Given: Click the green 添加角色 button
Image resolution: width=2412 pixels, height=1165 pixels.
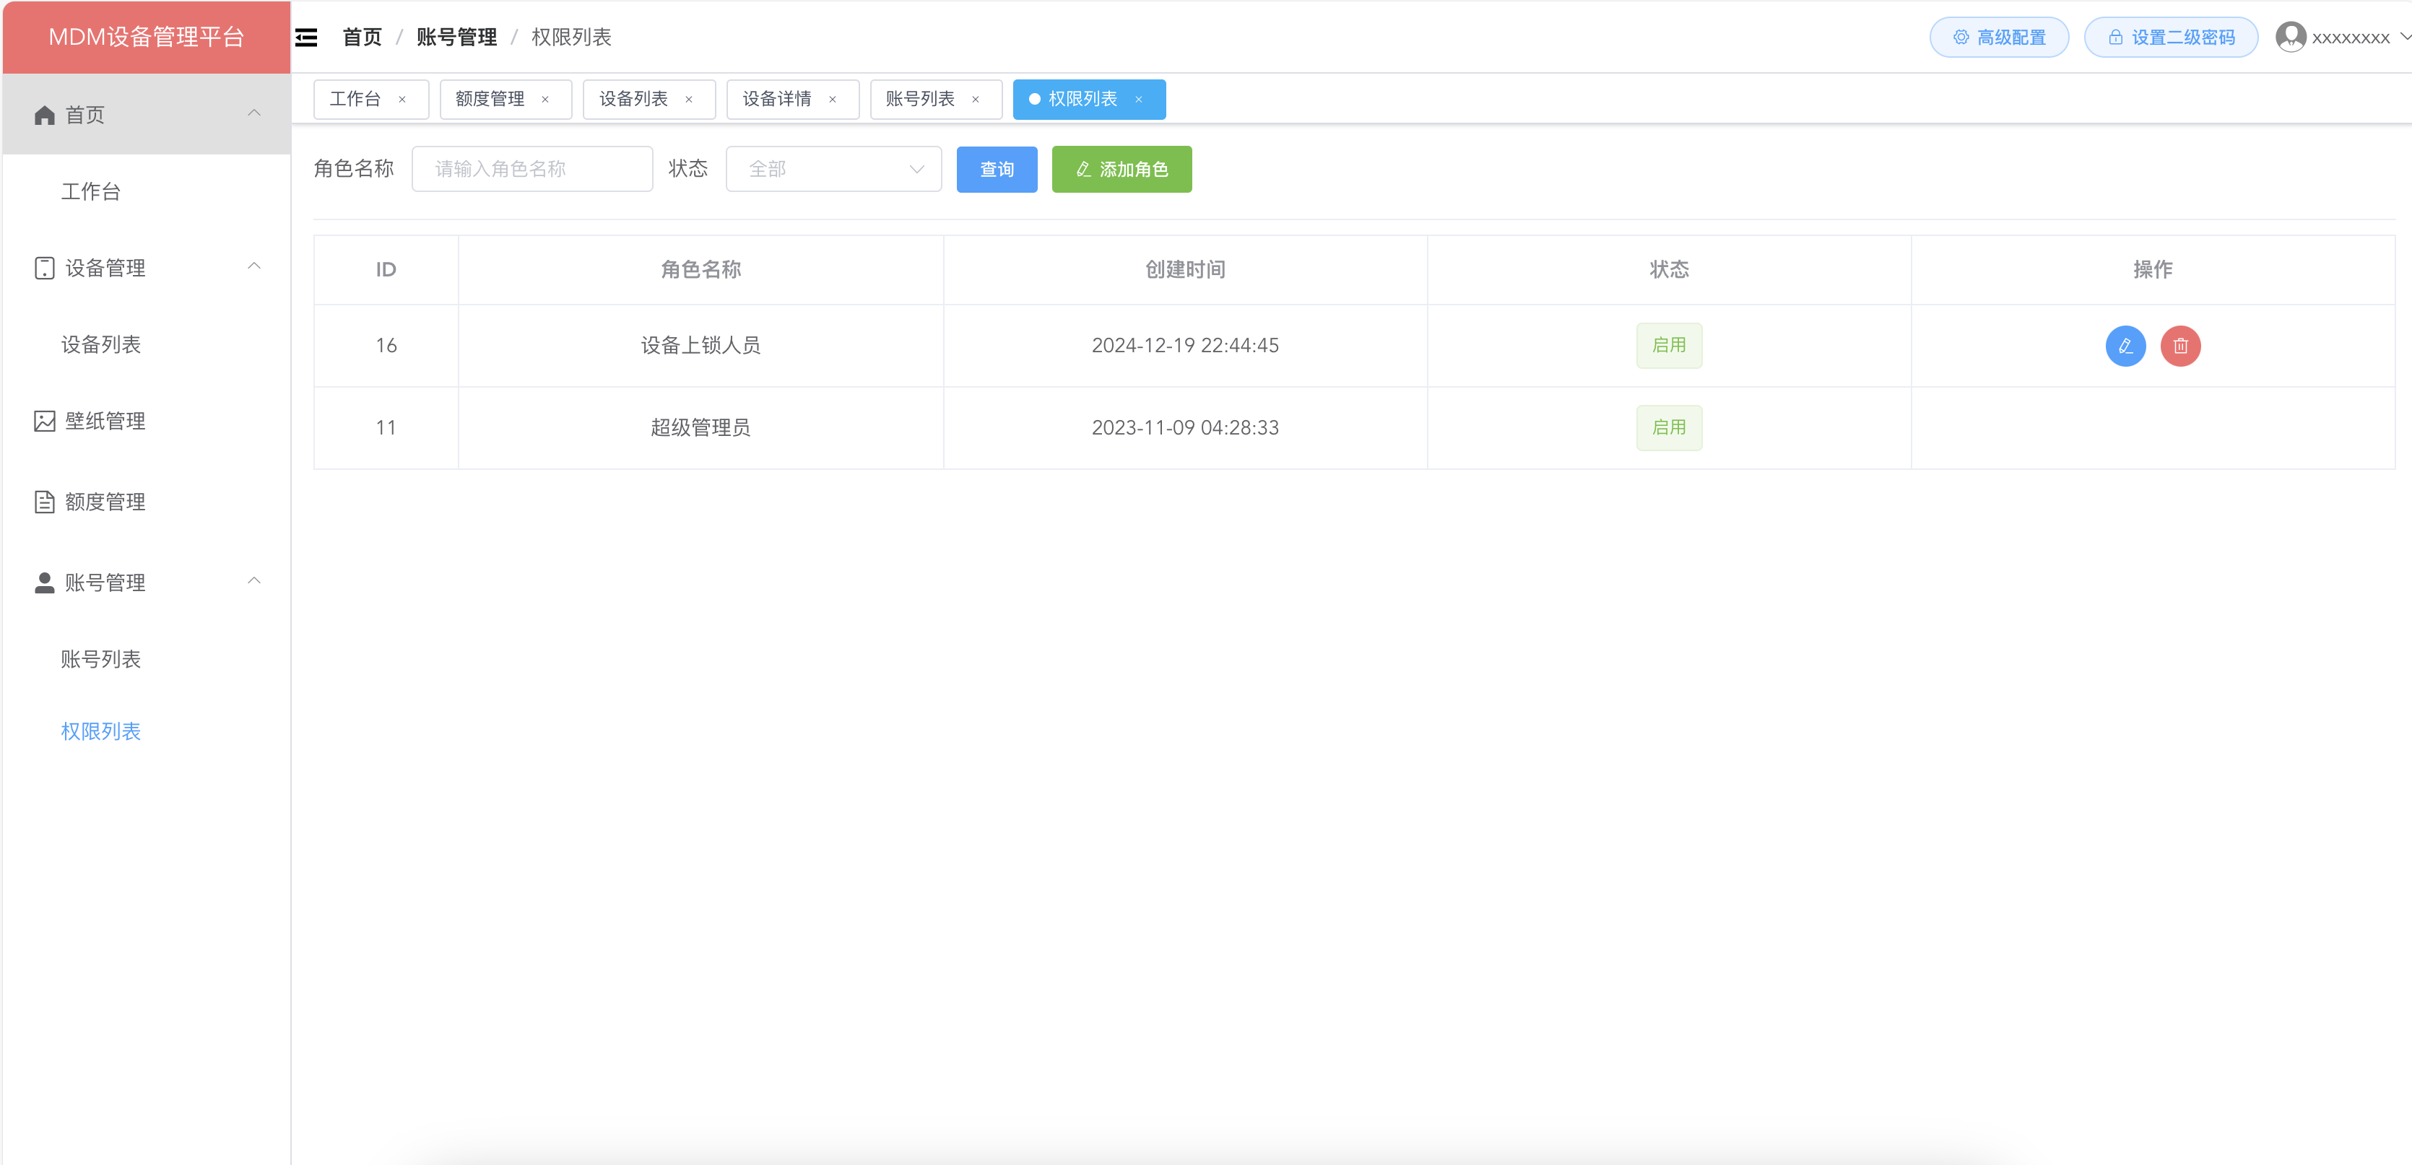Looking at the screenshot, I should point(1121,170).
